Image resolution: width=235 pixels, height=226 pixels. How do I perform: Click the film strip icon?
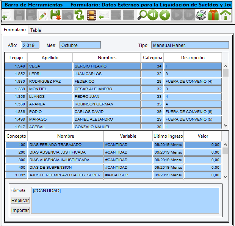(x=91, y=16)
